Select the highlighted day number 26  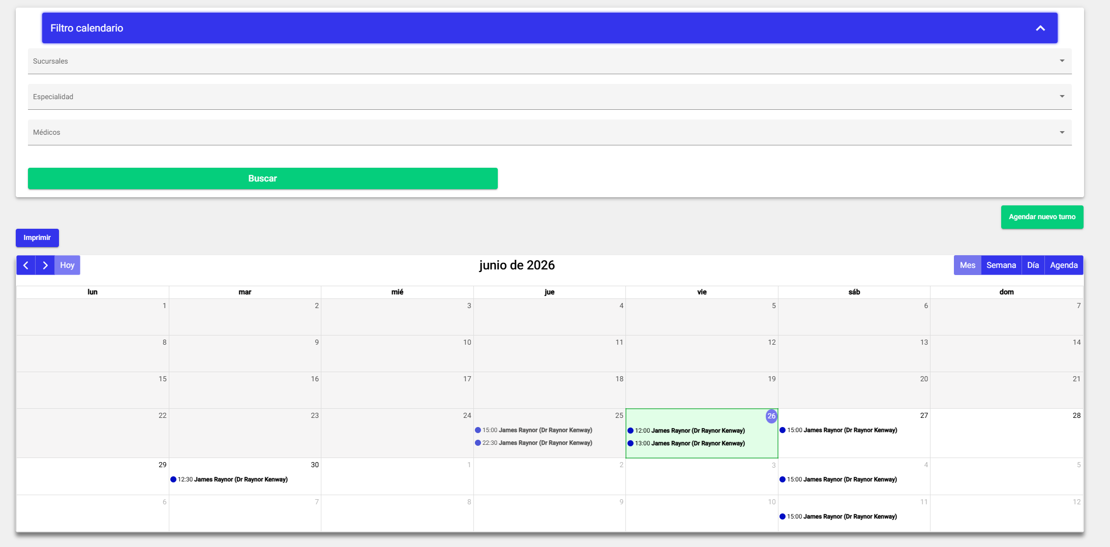pos(771,416)
